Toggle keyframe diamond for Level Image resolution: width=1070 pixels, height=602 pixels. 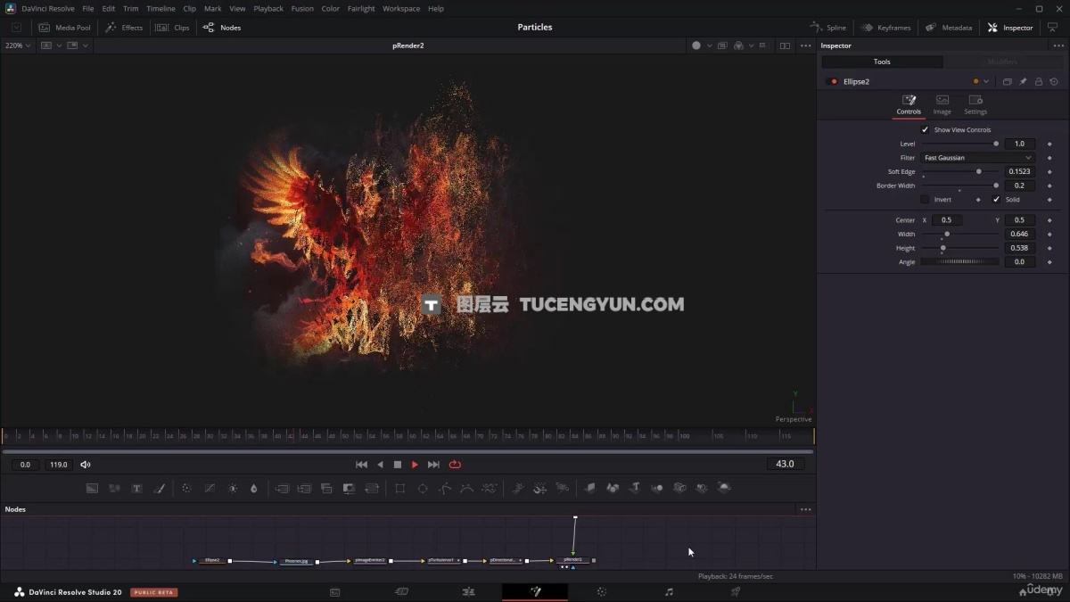tap(1049, 144)
